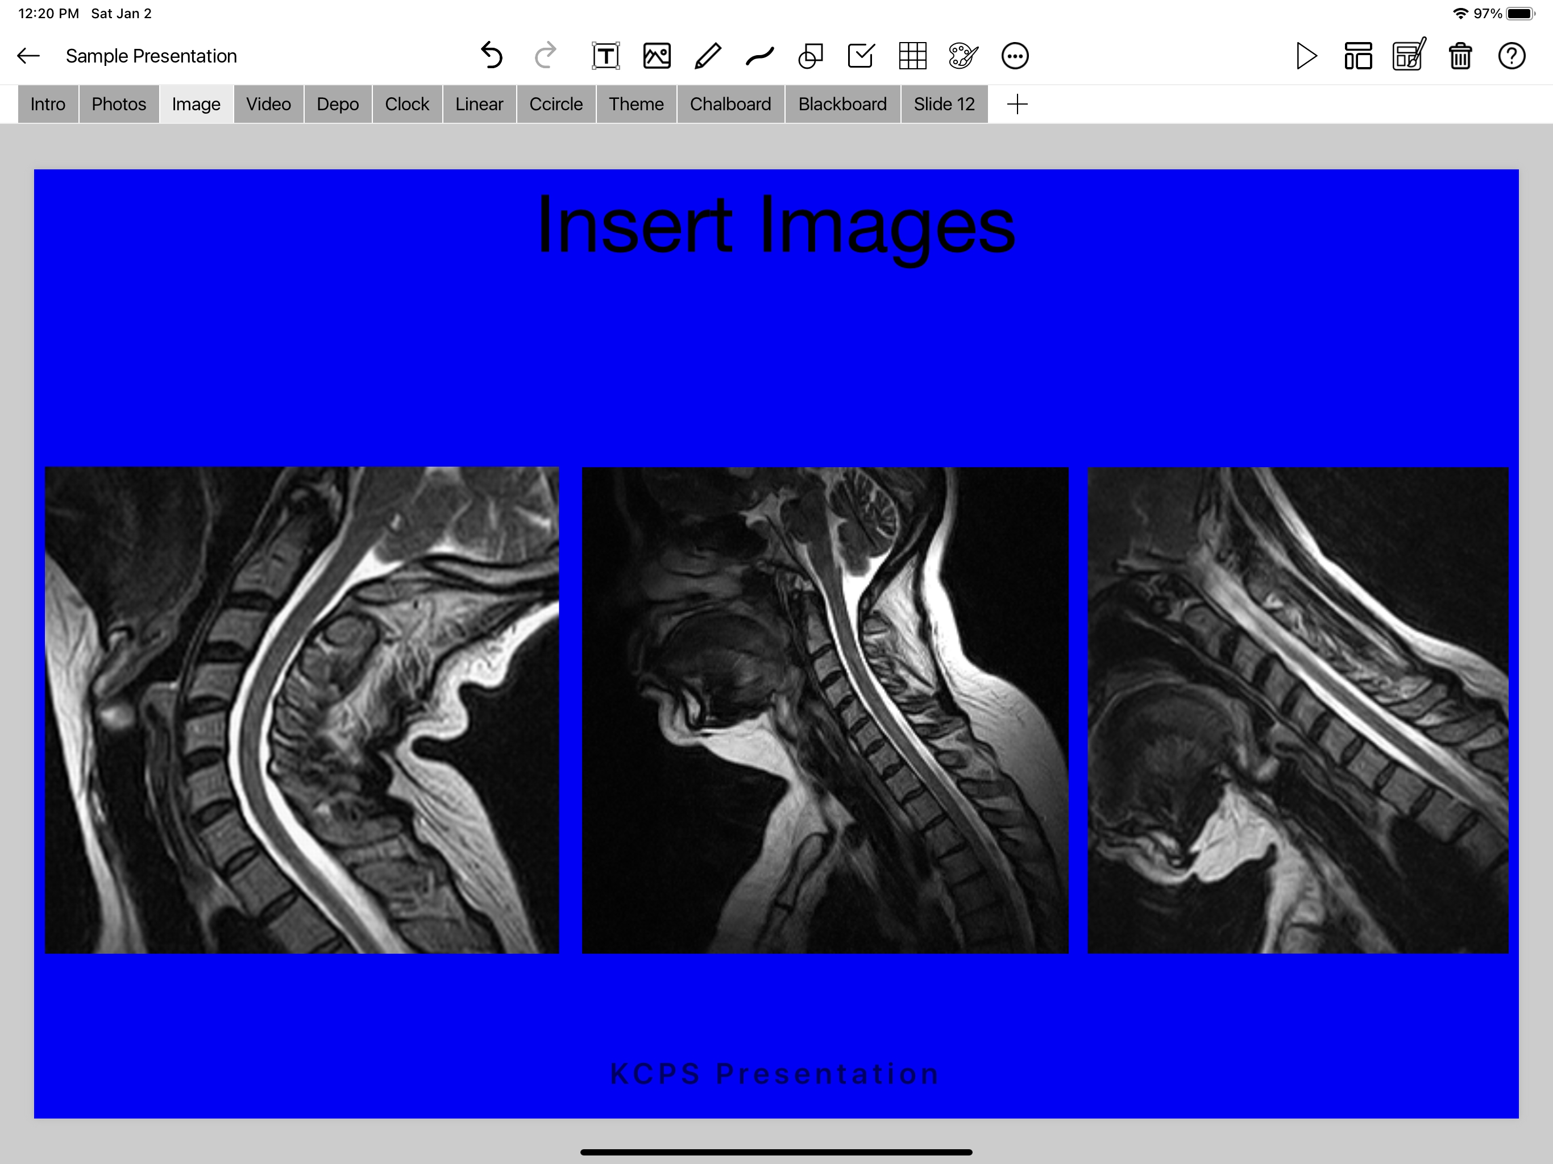Open the Blackboard tab
Image resolution: width=1553 pixels, height=1164 pixels.
[842, 105]
